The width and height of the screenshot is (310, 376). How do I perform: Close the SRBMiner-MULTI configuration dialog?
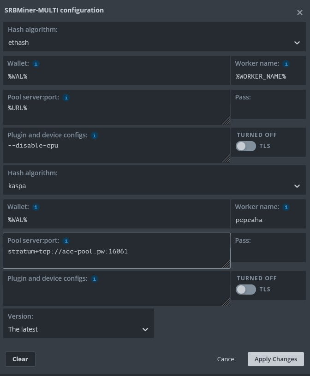[x=299, y=12]
